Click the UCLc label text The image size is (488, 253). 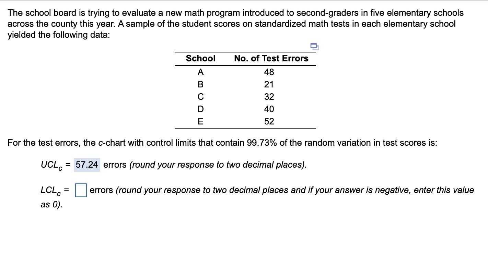(x=50, y=165)
